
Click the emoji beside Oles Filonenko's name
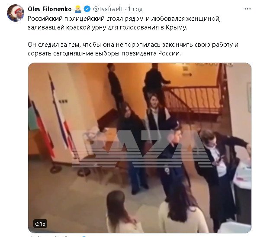[78, 9]
